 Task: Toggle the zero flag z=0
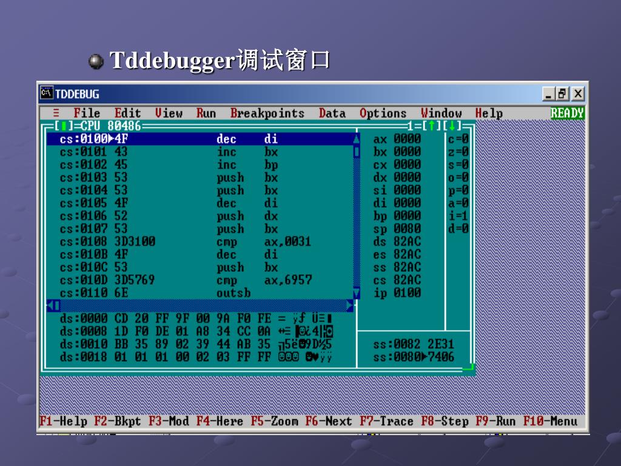click(x=458, y=152)
